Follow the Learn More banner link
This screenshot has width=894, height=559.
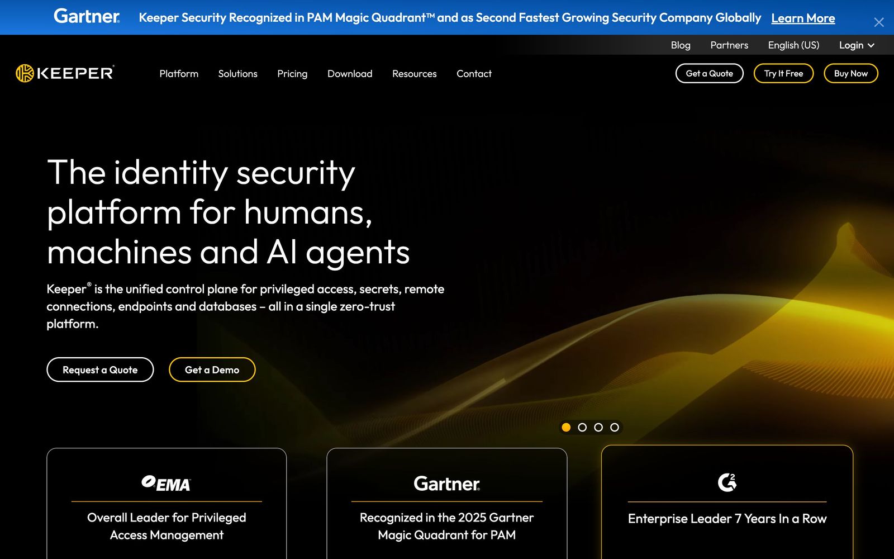[803, 18]
